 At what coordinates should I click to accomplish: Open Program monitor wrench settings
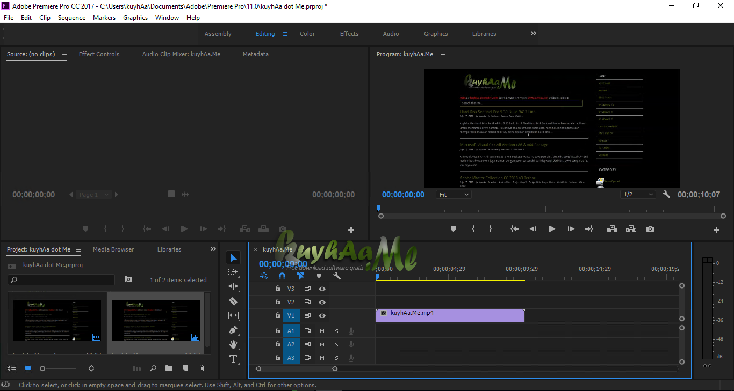tap(666, 195)
